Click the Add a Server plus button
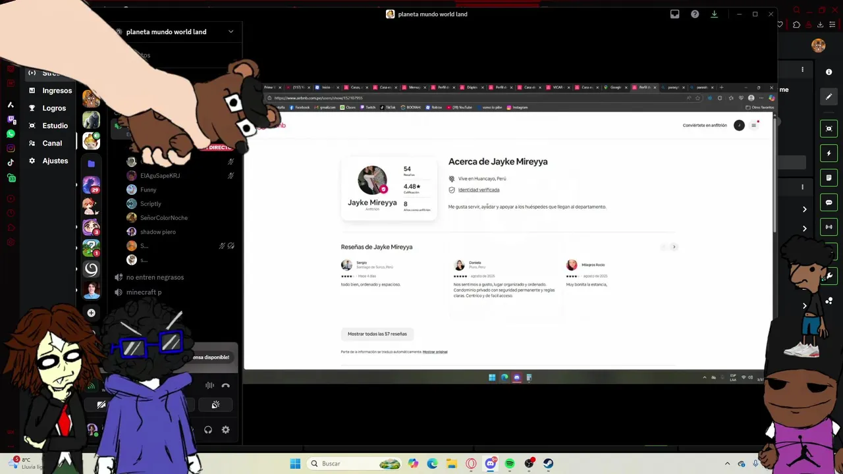Screen dimensions: 843x474 [92, 313]
